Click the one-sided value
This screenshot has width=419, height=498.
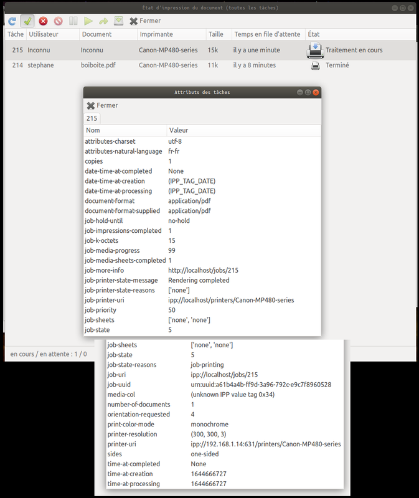click(x=205, y=454)
